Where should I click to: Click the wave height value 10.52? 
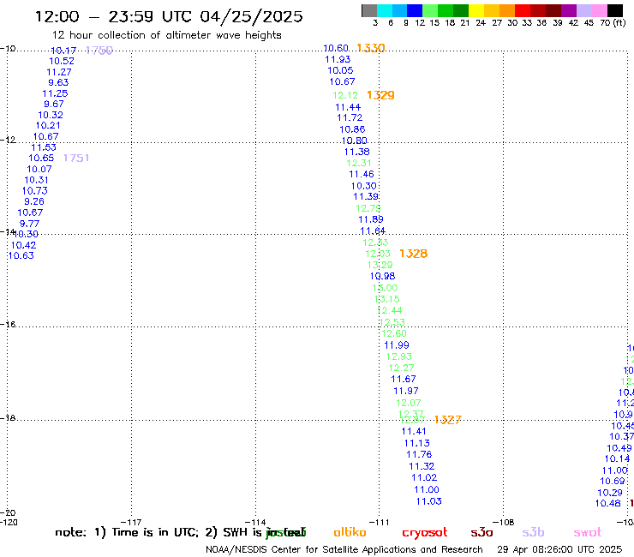pyautogui.click(x=62, y=61)
